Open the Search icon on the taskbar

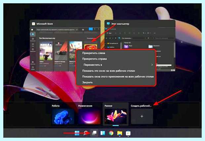[86, 133]
